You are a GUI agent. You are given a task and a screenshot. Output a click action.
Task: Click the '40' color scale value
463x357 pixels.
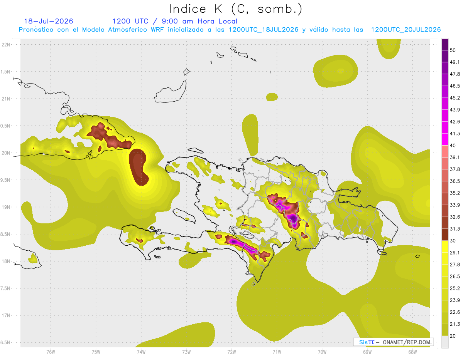click(x=453, y=146)
